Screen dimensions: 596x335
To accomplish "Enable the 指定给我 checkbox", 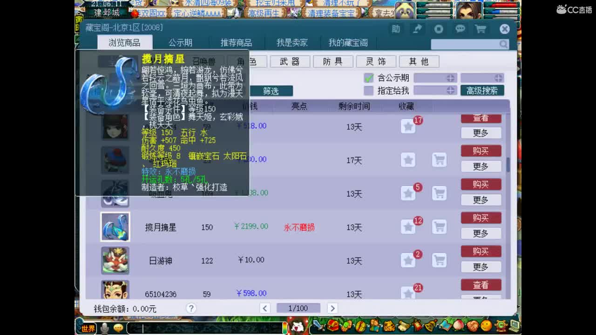I will [370, 90].
